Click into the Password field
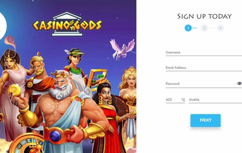The width and height of the screenshot is (242, 153). tap(201, 84)
